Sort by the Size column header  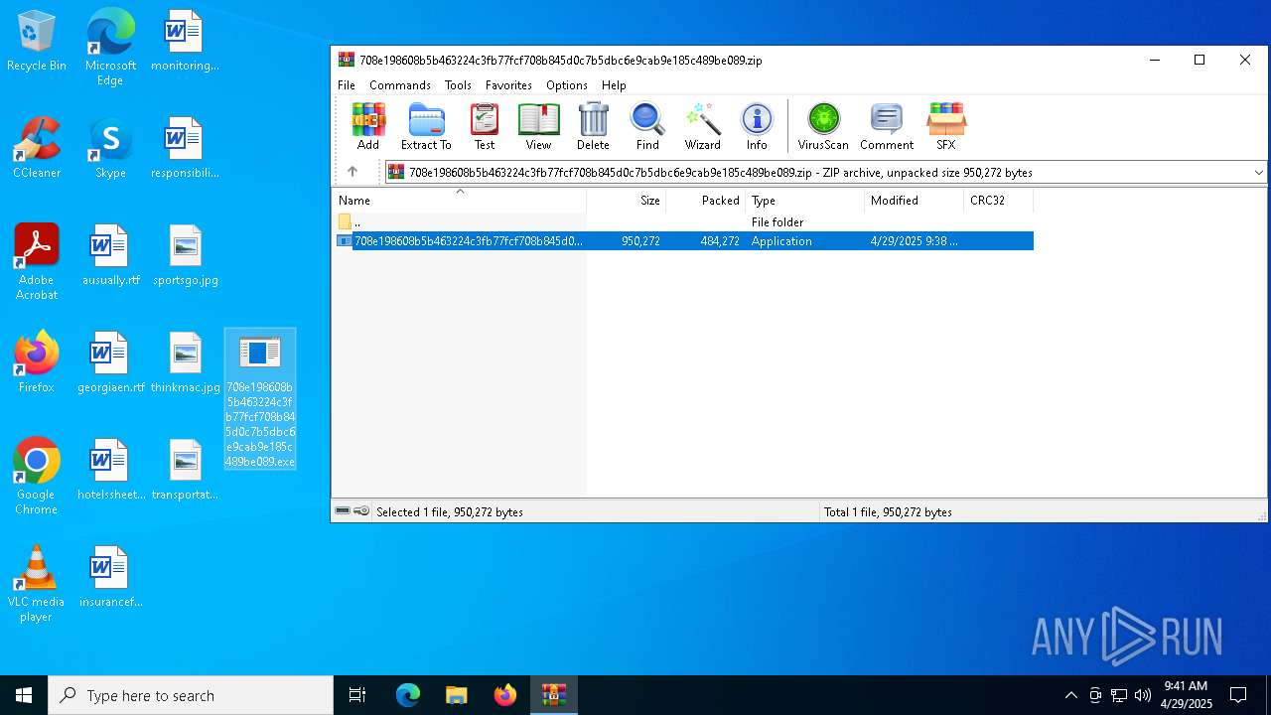[x=626, y=201]
